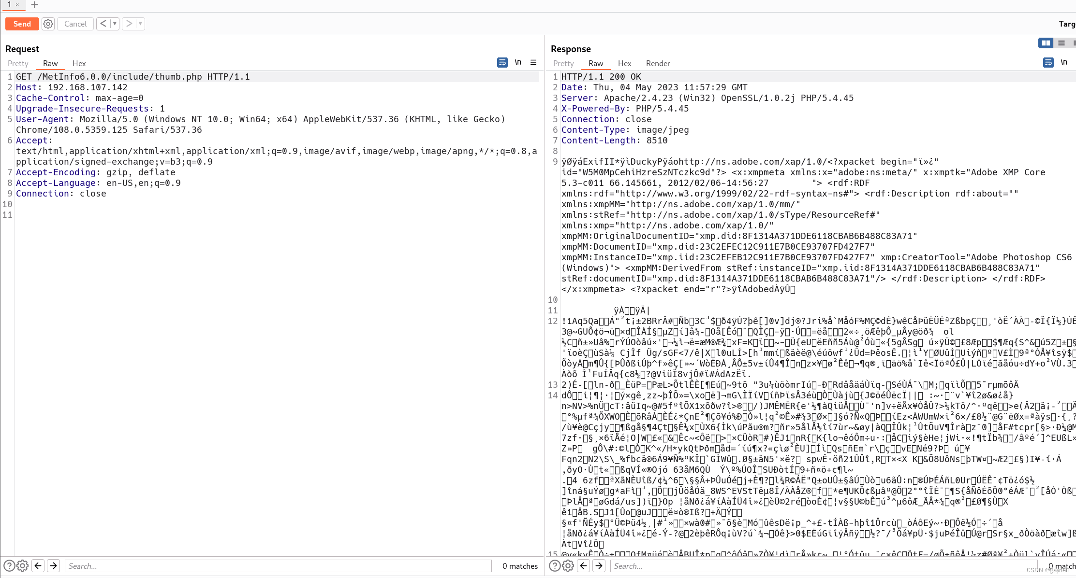
Task: Click the Server: Apache/2.4.23 header
Action: pyautogui.click(x=708, y=98)
